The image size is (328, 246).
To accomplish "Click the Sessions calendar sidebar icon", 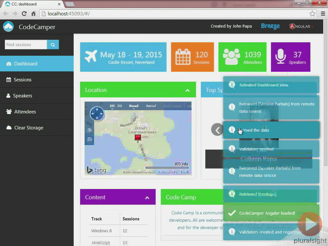I will (x=9, y=80).
